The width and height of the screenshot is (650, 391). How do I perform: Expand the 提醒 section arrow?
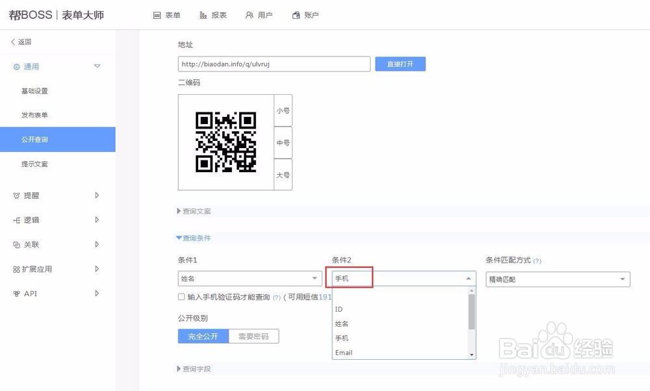97,195
